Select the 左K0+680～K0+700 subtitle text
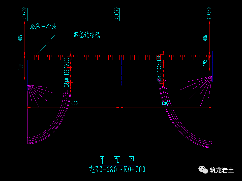 (x=117, y=169)
